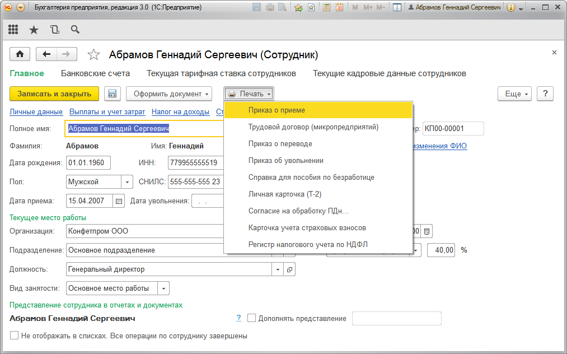Click the M+ memory button
The width and height of the screenshot is (567, 354).
(368, 7)
